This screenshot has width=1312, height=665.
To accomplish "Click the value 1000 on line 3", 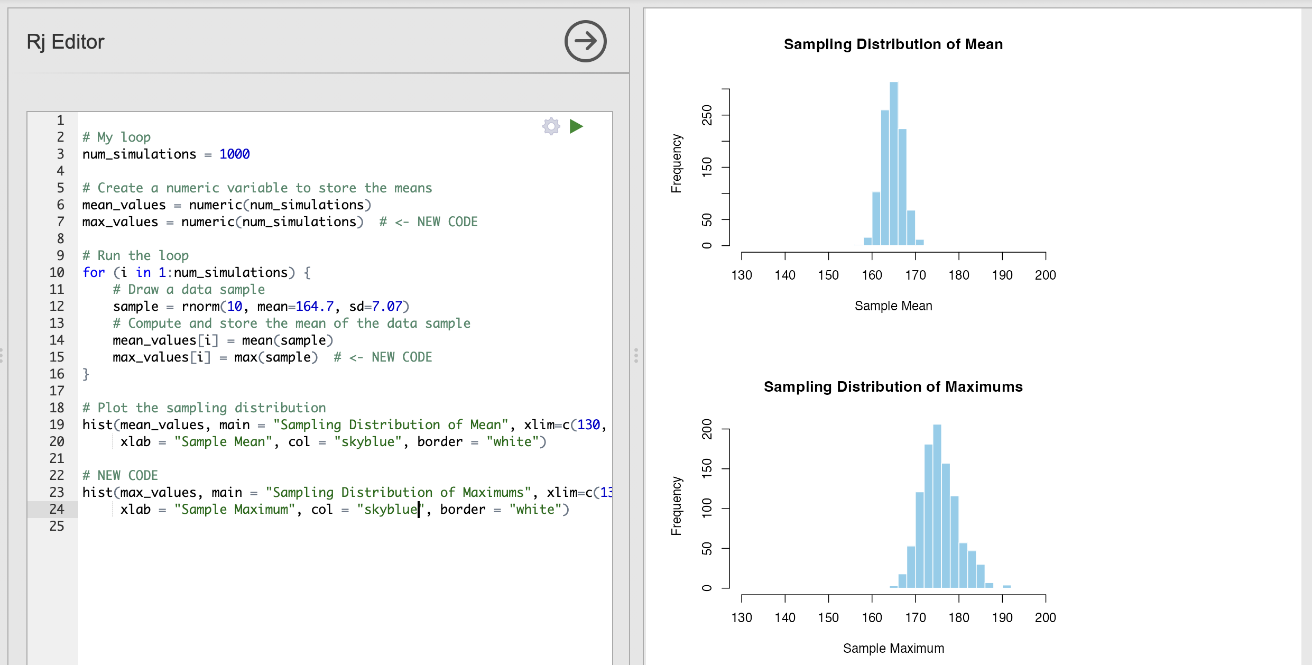I will 235,154.
